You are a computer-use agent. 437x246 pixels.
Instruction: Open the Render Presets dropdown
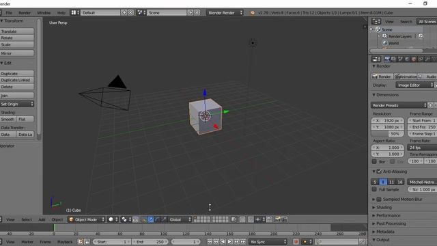point(399,105)
